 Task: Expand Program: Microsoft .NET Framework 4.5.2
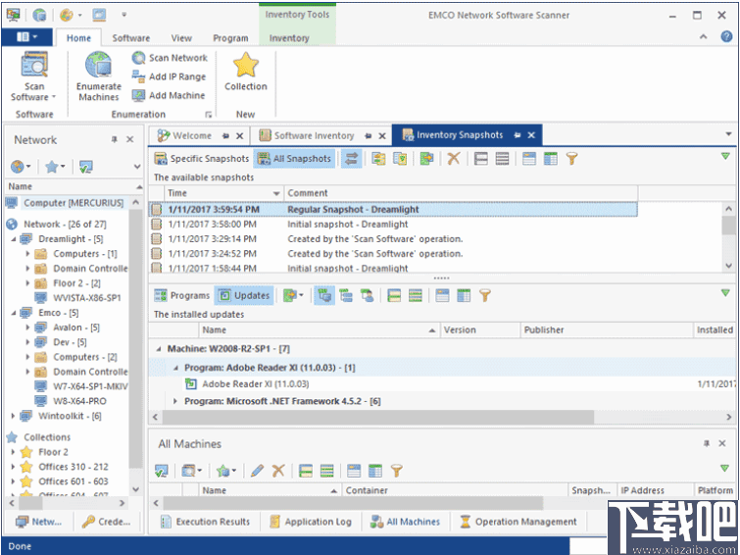[175, 401]
